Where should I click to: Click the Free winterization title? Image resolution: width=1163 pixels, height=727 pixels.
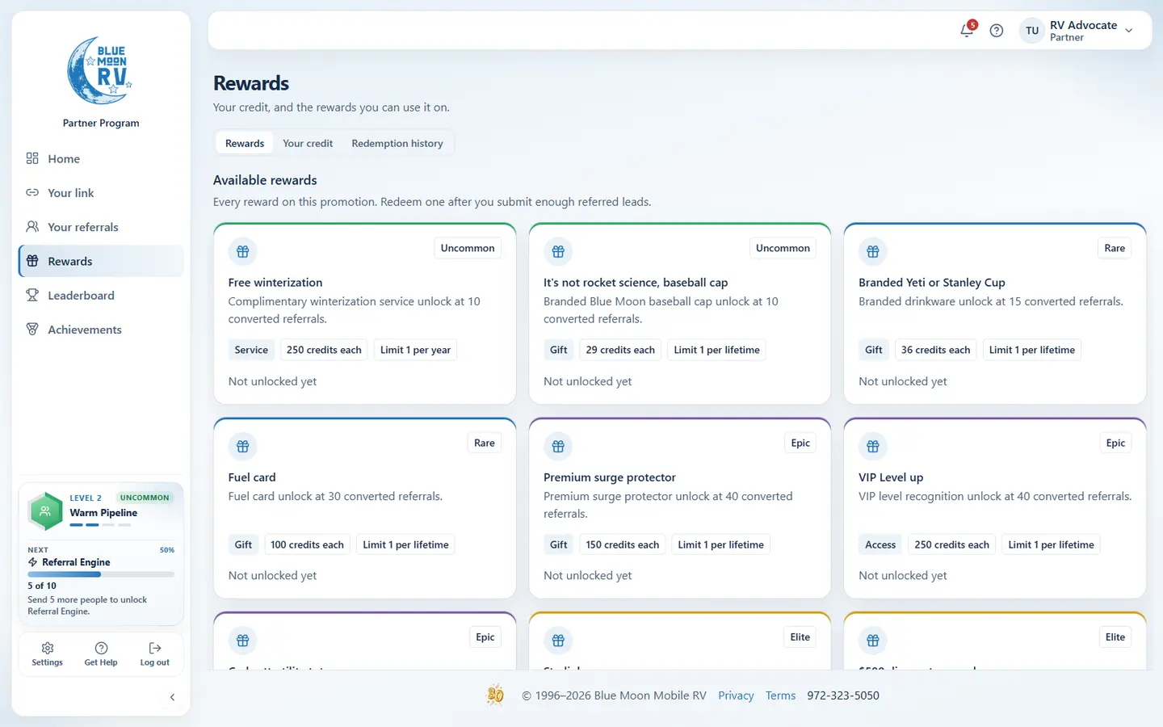(275, 283)
